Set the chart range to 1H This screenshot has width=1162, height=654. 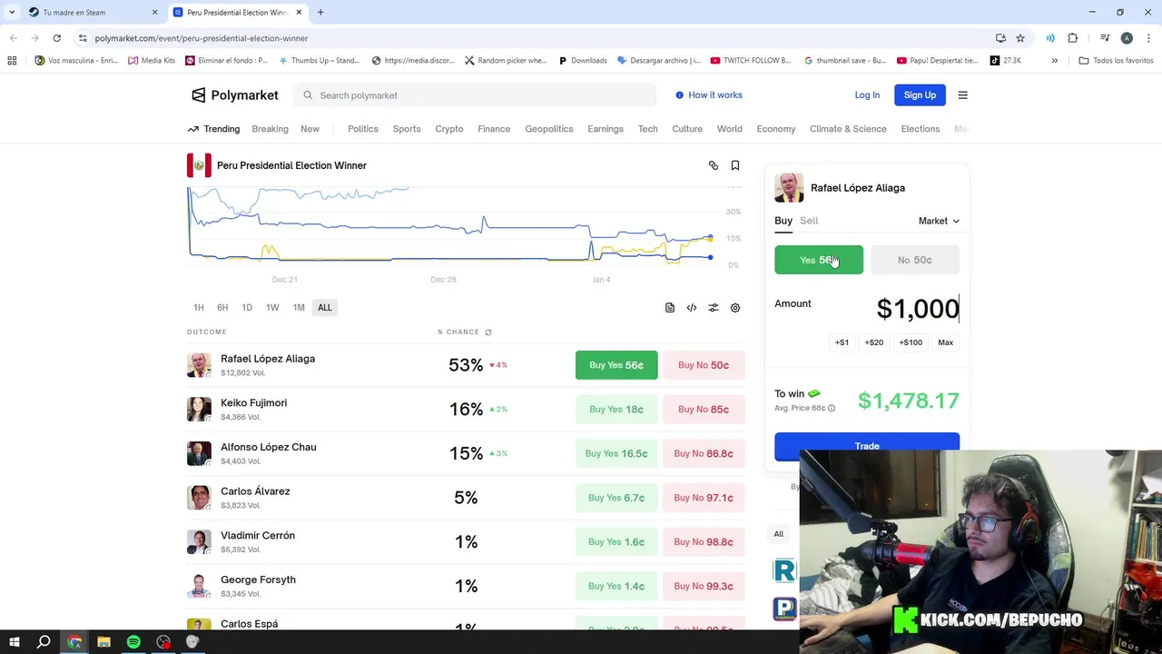point(199,308)
